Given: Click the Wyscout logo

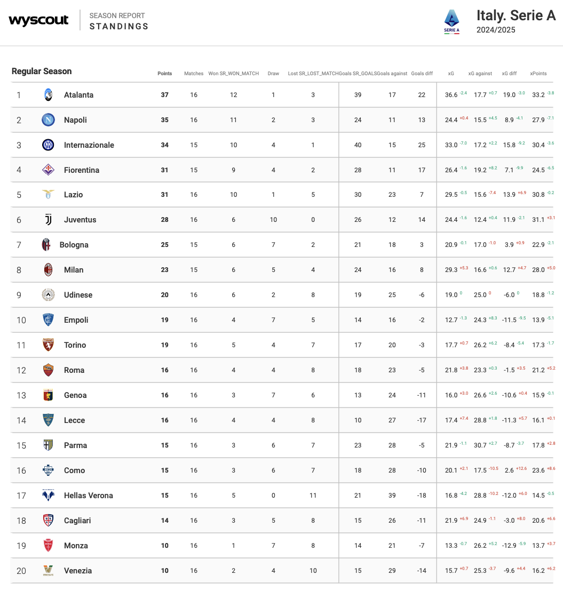Looking at the screenshot, I should pyautogui.click(x=38, y=21).
